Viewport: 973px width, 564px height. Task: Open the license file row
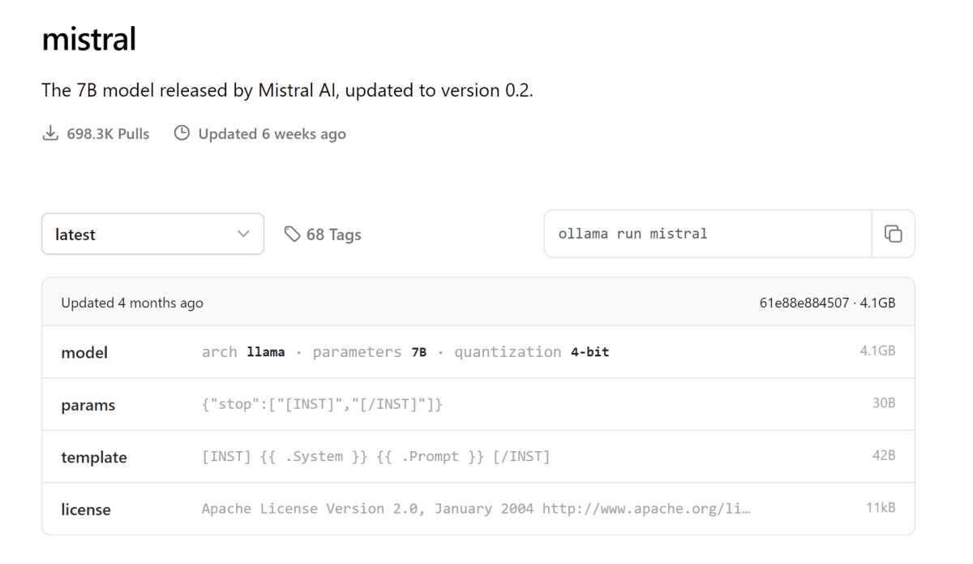[478, 509]
